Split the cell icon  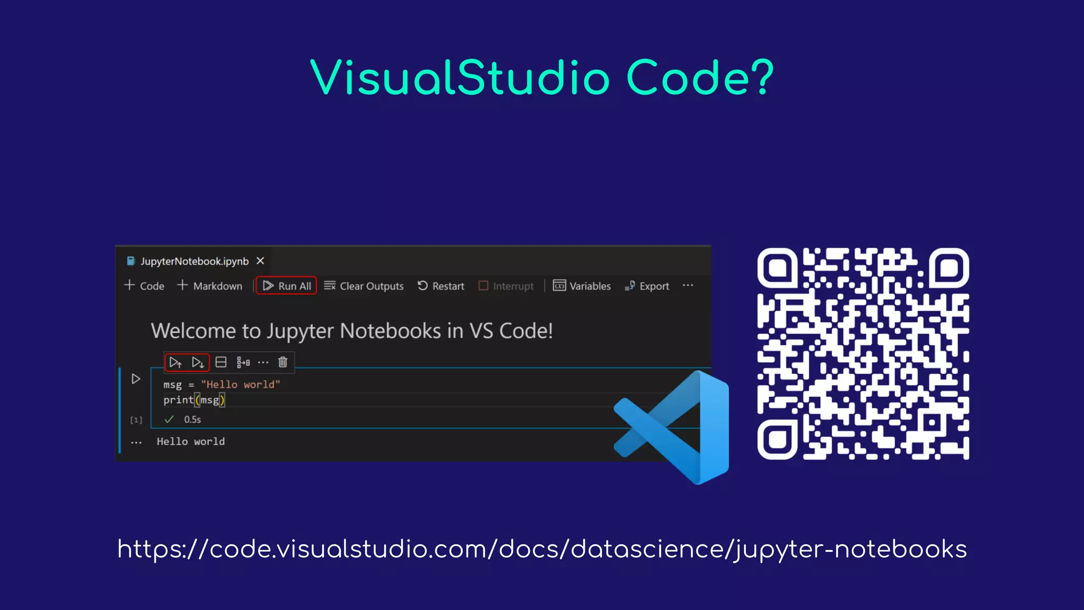[x=221, y=362]
